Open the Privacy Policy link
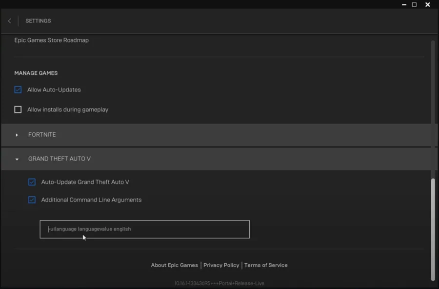The width and height of the screenshot is (439, 289). tap(221, 265)
